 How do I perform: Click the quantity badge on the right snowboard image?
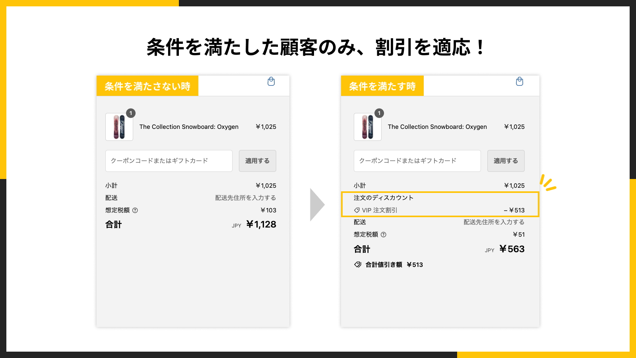pyautogui.click(x=379, y=113)
